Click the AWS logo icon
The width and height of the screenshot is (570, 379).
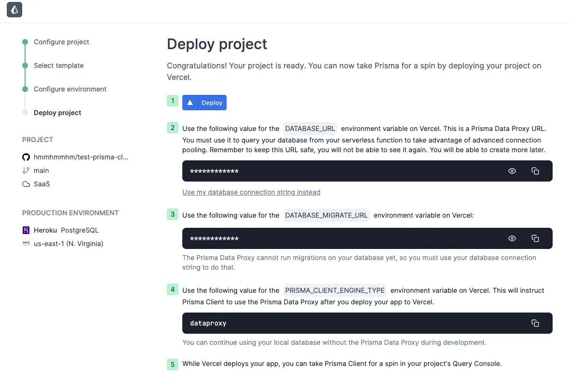coord(26,244)
